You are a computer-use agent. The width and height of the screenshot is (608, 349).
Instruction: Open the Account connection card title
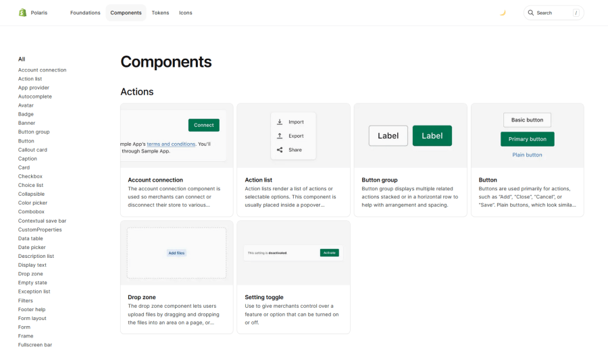click(x=155, y=180)
